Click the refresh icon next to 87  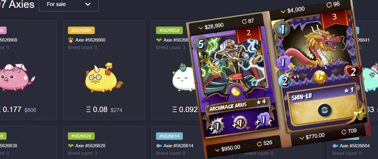pyautogui.click(x=244, y=21)
